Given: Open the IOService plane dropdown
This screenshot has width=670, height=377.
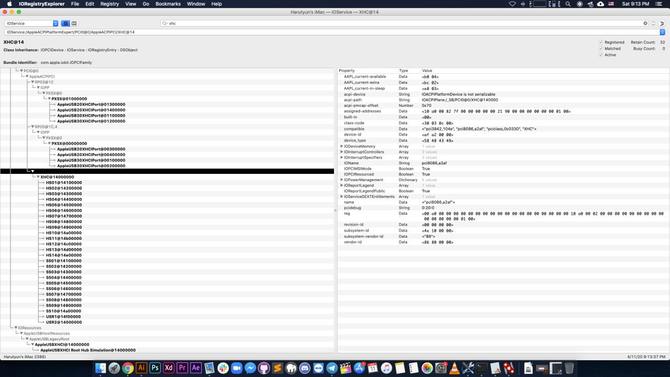Looking at the screenshot, I should coord(31,24).
